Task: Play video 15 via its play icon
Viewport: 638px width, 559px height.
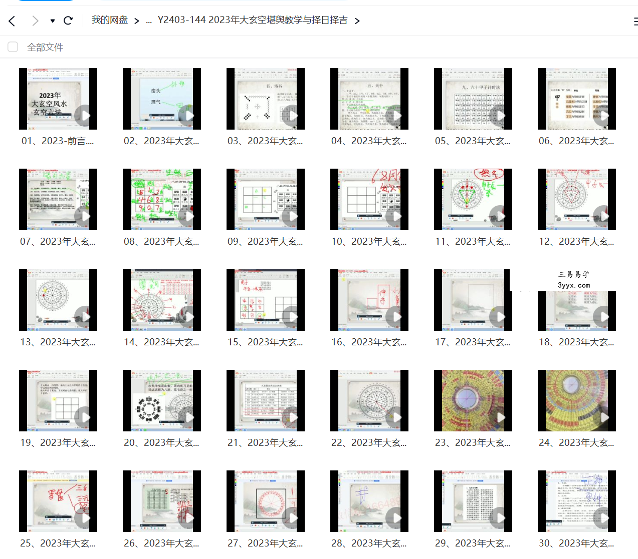Action: click(293, 317)
